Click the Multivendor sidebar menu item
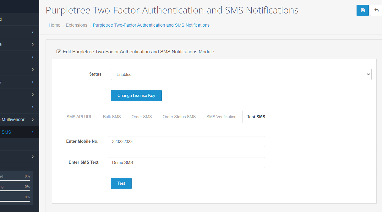This screenshot has width=382, height=212. pyautogui.click(x=19, y=119)
